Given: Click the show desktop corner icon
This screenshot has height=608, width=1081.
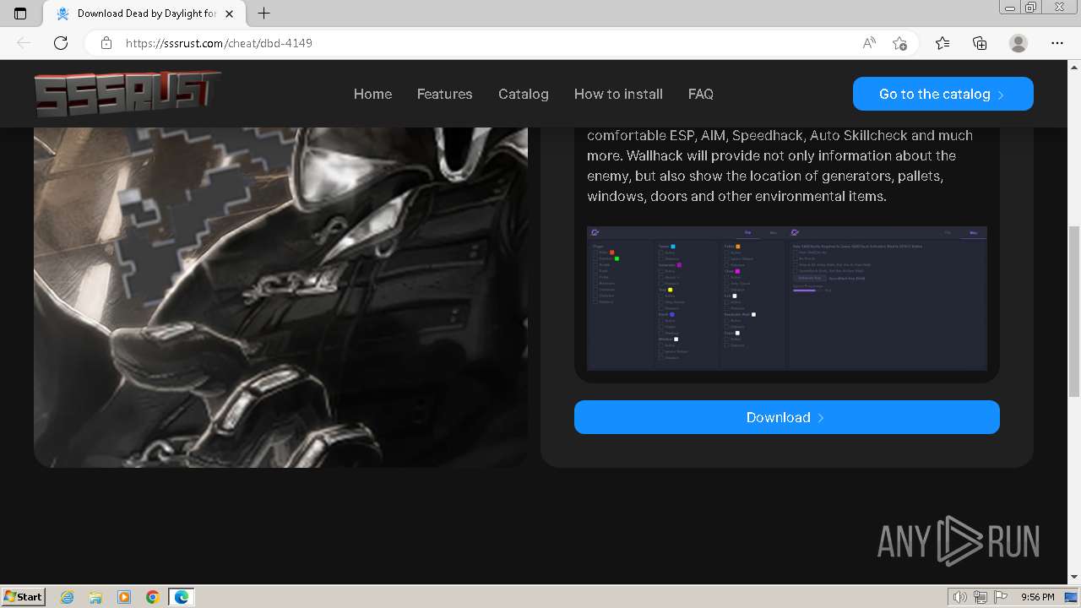Looking at the screenshot, I should tap(1073, 597).
